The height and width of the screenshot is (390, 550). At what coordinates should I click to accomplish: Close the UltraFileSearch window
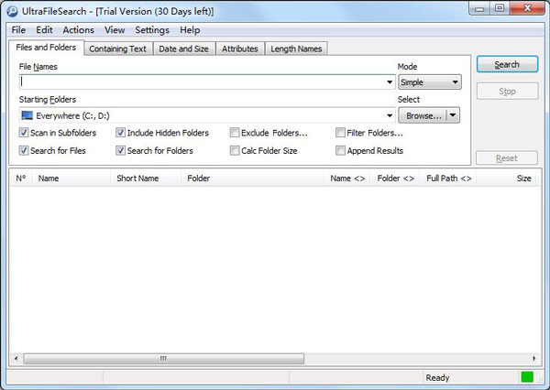point(527,8)
